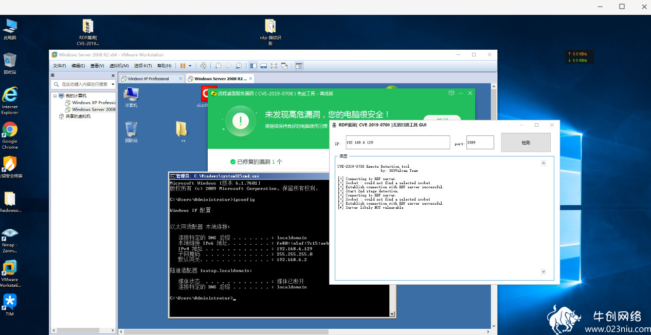Click the VMware pause virtual machine button

[x=183, y=66]
